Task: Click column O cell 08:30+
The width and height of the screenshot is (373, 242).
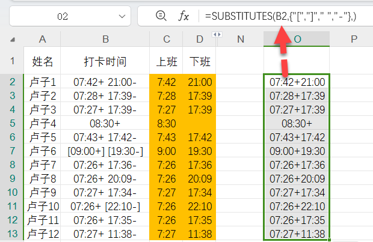Action: click(x=297, y=123)
